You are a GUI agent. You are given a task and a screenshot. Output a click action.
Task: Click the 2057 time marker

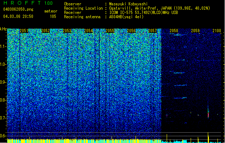click(x=152, y=31)
